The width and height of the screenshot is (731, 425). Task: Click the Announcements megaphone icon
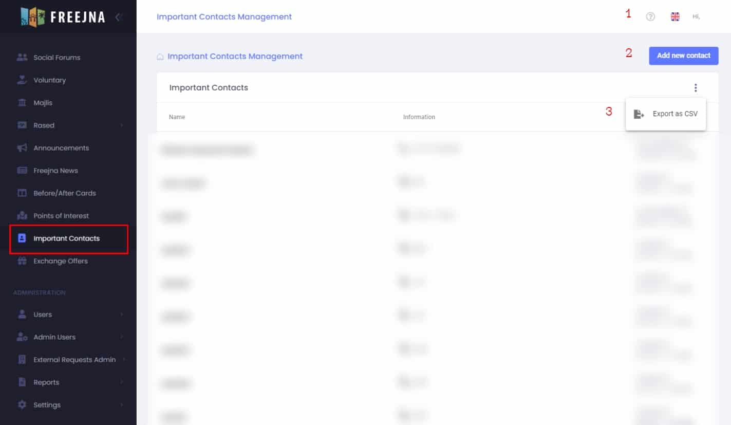[22, 148]
